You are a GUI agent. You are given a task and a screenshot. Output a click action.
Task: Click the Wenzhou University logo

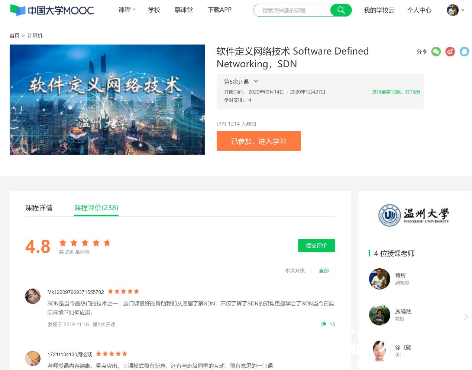414,215
